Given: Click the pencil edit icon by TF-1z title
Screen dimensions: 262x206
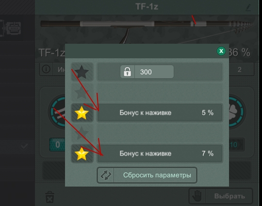Looking at the screenshot, I should point(248,8).
